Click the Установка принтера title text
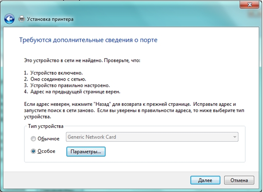 [x=50, y=19]
